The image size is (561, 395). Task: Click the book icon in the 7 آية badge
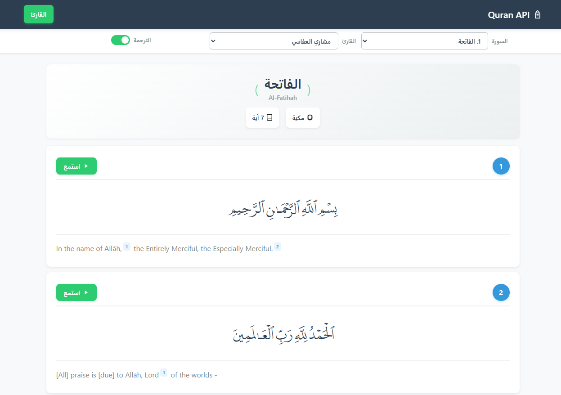[x=270, y=117]
